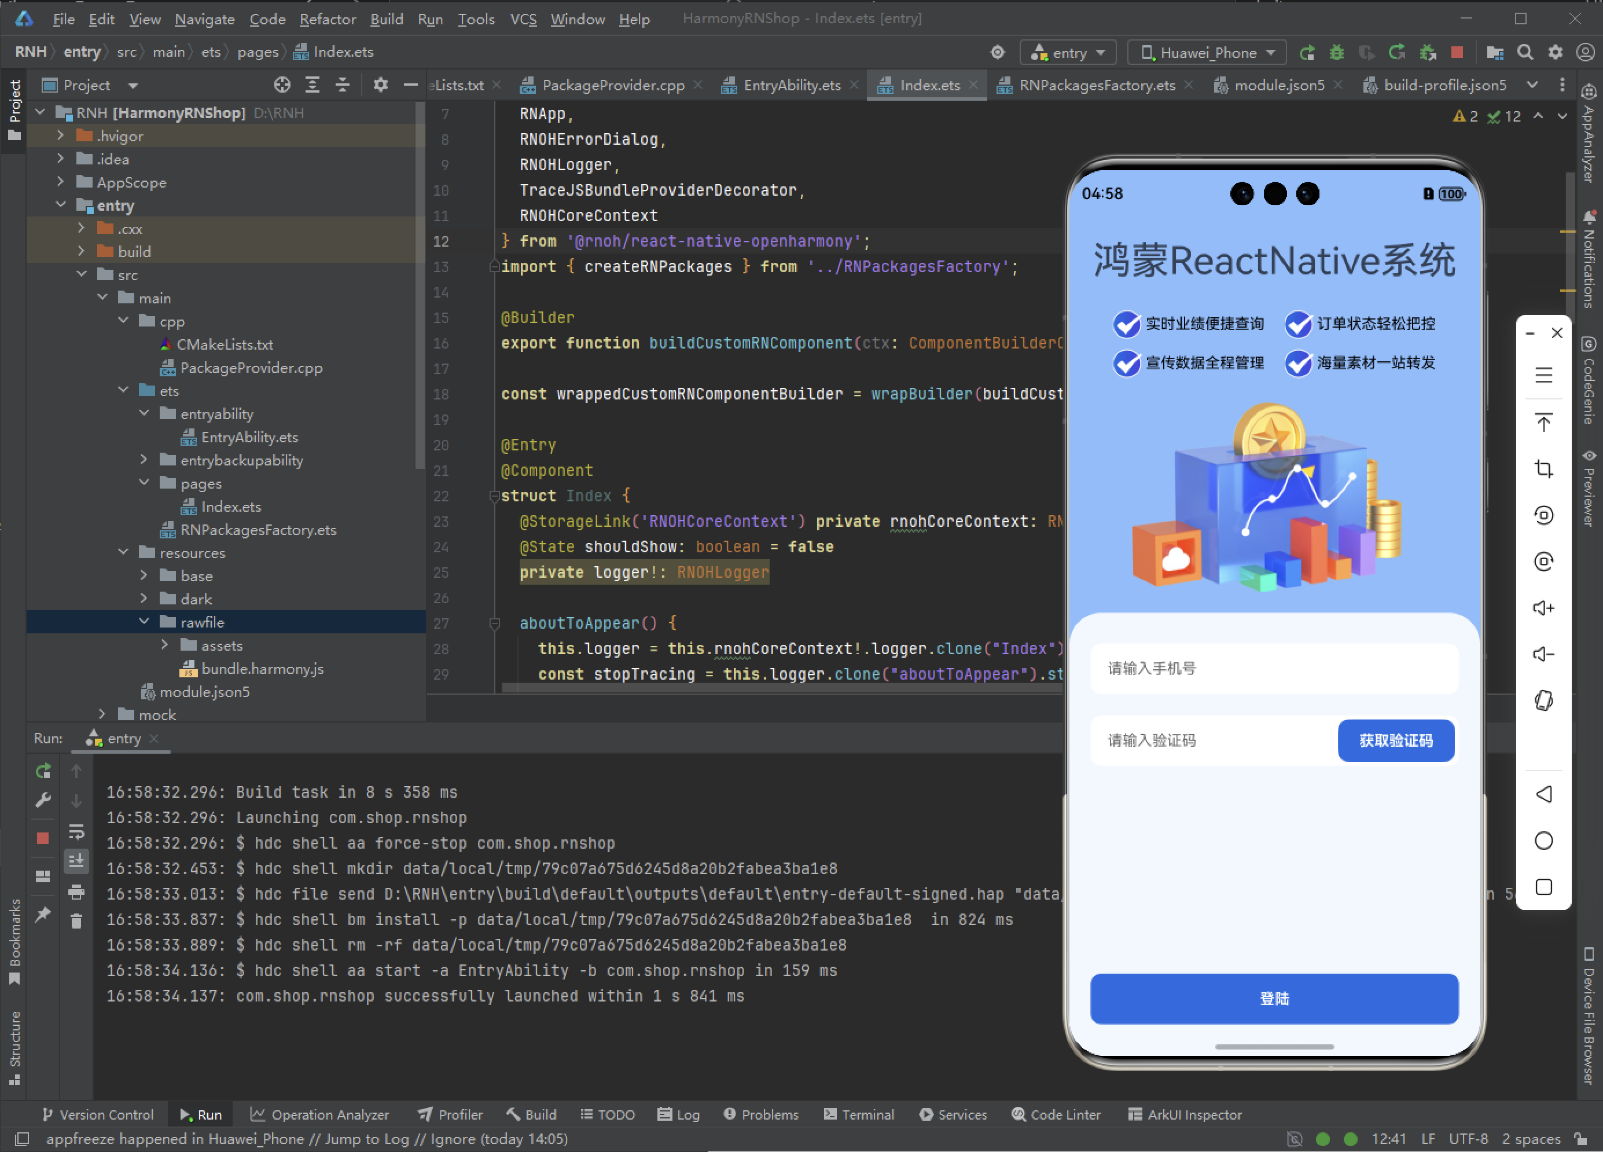Click the emulator volume up icon

[1543, 608]
